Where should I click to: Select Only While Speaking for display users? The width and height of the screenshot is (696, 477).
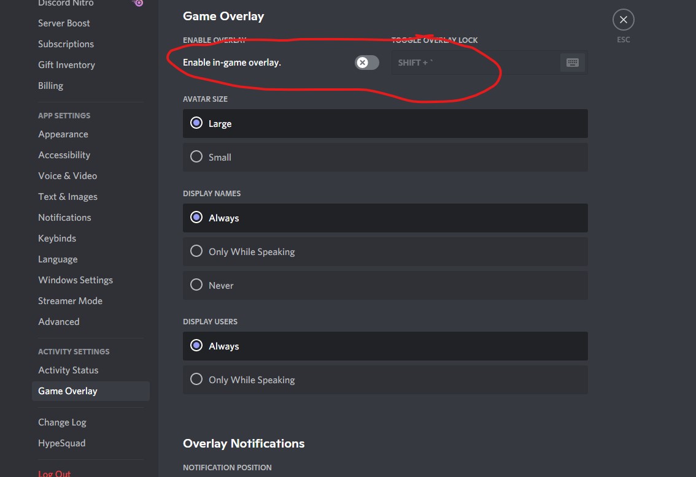196,380
